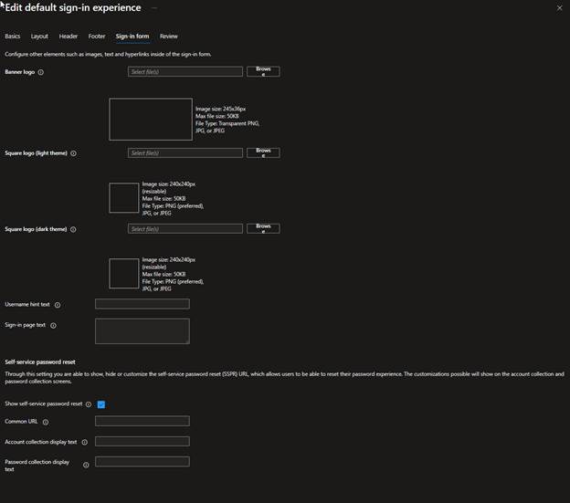Screen dimensions: 570x503
Task: Click the Sign-in page text area
Action: pos(142,330)
